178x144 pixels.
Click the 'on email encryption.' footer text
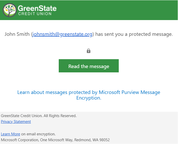tap(38, 134)
